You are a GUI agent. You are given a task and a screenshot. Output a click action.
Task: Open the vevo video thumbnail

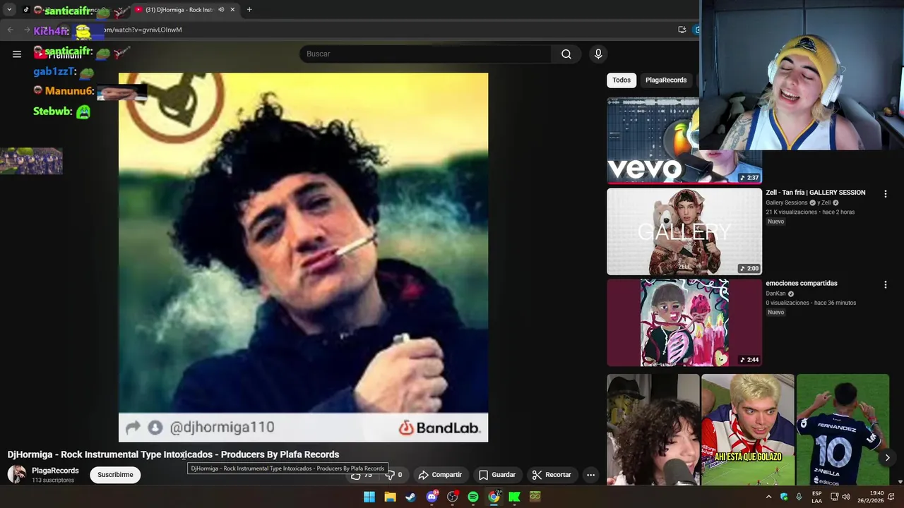[653, 140]
